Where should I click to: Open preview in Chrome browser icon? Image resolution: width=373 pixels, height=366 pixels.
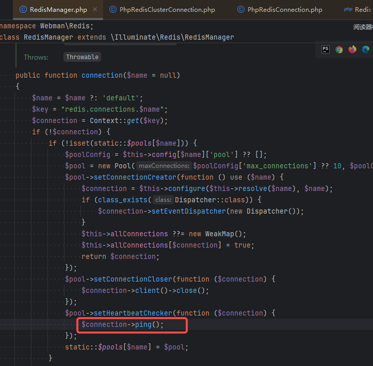[339, 49]
